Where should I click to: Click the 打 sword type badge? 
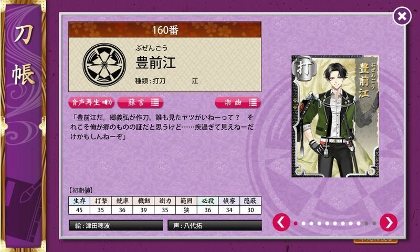click(x=304, y=68)
